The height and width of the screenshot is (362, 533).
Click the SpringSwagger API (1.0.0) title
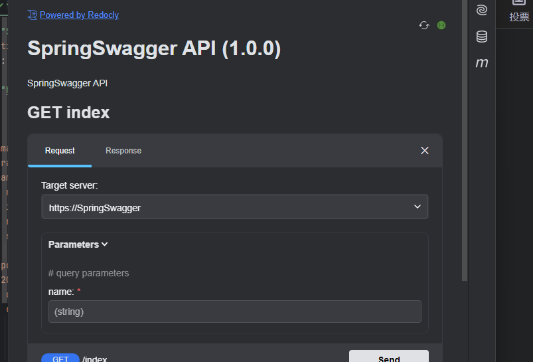(154, 48)
